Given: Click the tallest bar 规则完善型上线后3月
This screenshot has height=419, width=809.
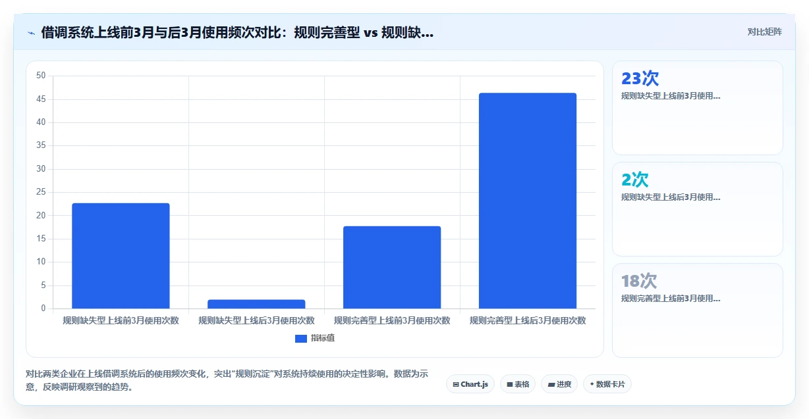Looking at the screenshot, I should [528, 201].
